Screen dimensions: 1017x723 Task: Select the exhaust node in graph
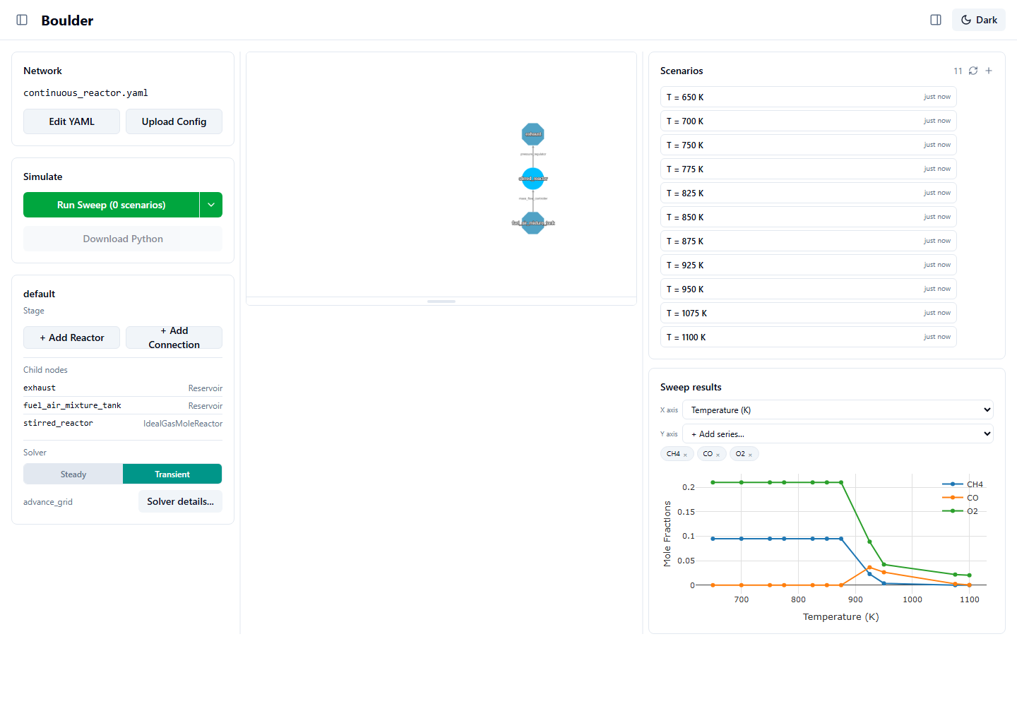click(533, 134)
